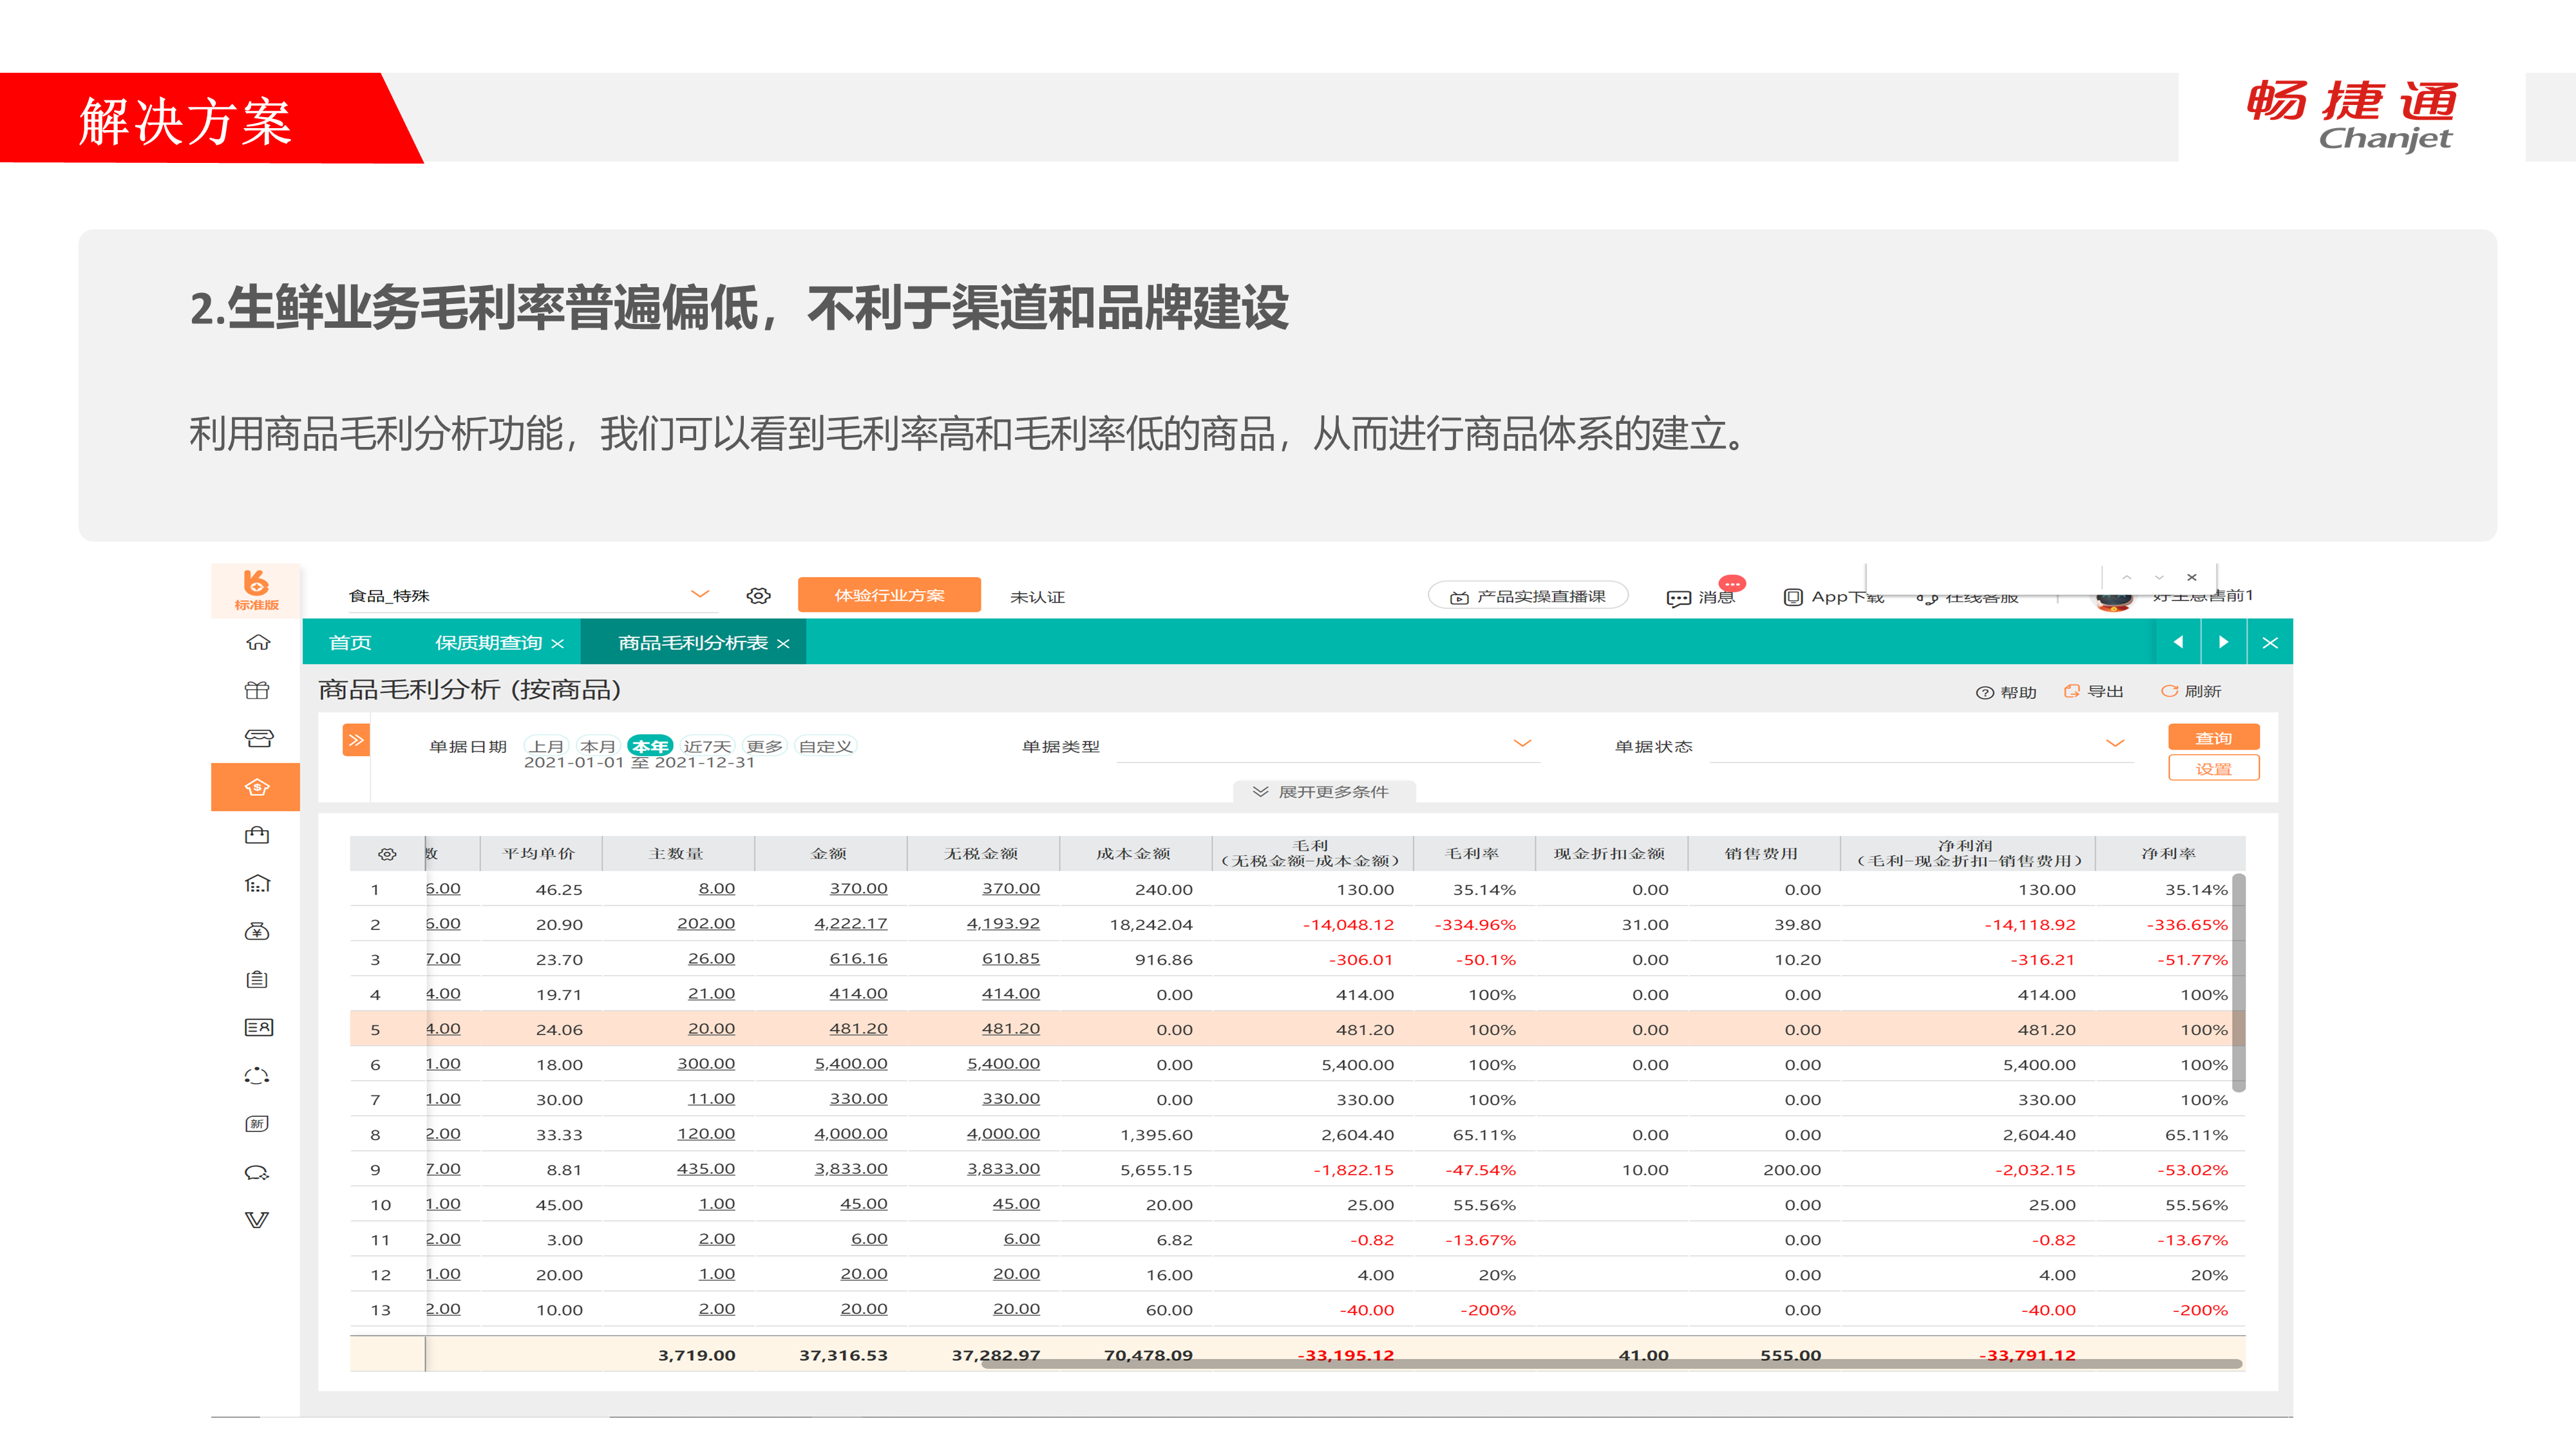Image resolution: width=2576 pixels, height=1449 pixels.
Task: Click the home icon in left sidebar
Action: (258, 642)
